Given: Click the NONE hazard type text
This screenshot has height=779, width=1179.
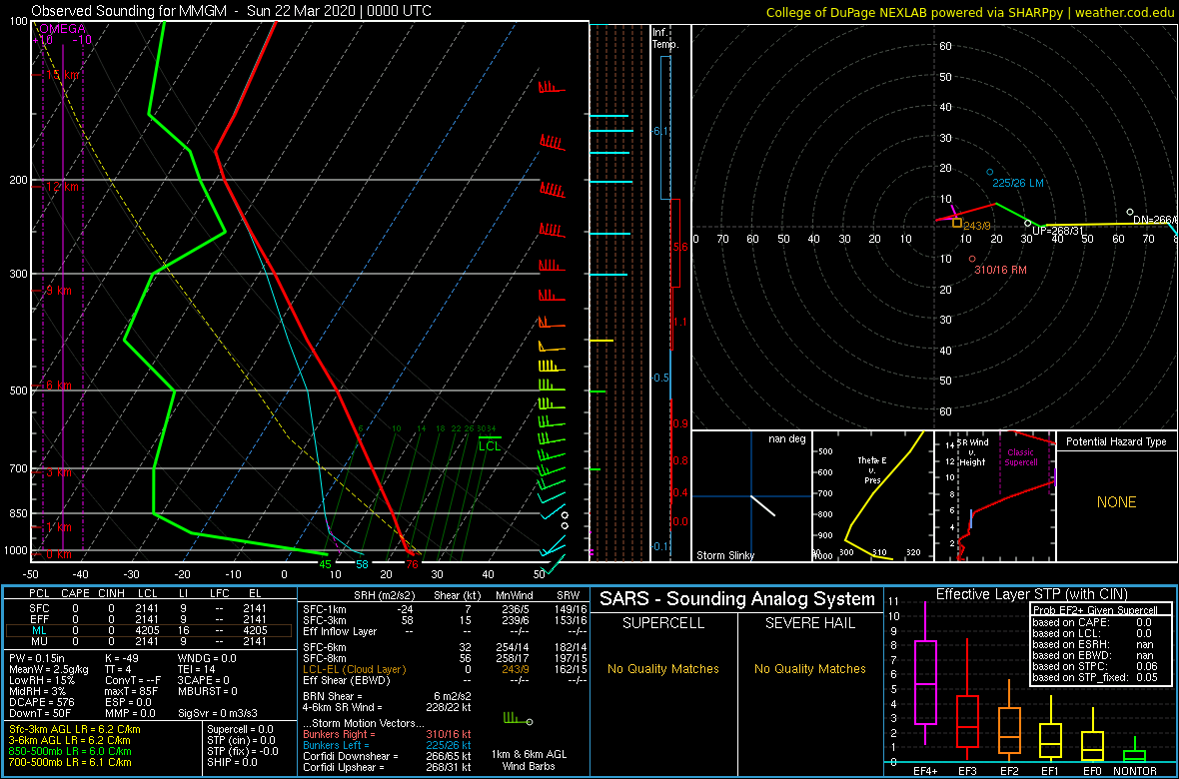Looking at the screenshot, I should [1116, 502].
